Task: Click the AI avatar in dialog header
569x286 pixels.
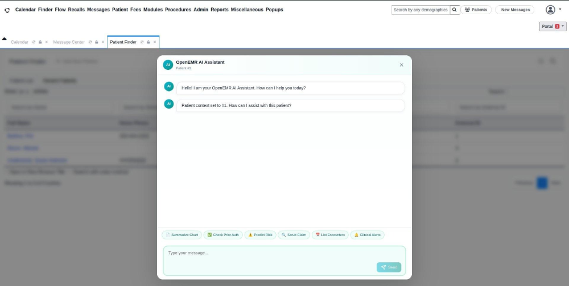Action: coord(168,65)
